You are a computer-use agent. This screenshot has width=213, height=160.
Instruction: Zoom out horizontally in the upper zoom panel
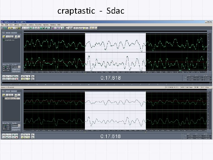25,76
